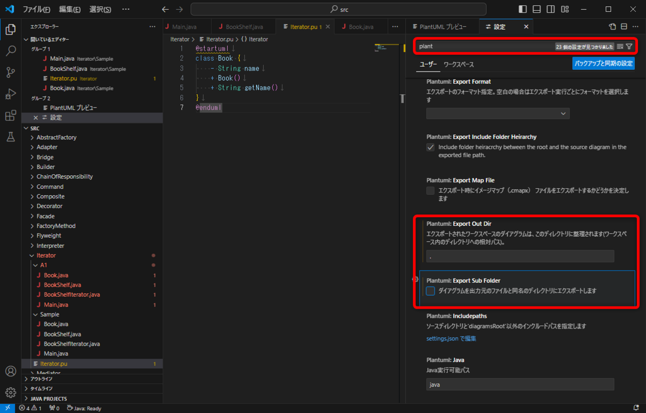Viewport: 646px width, 413px height.
Task: Click the Plantuml Java executable path field
Action: point(520,384)
